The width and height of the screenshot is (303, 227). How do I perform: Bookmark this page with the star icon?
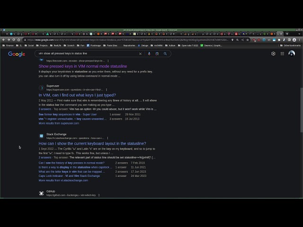pos(248,40)
